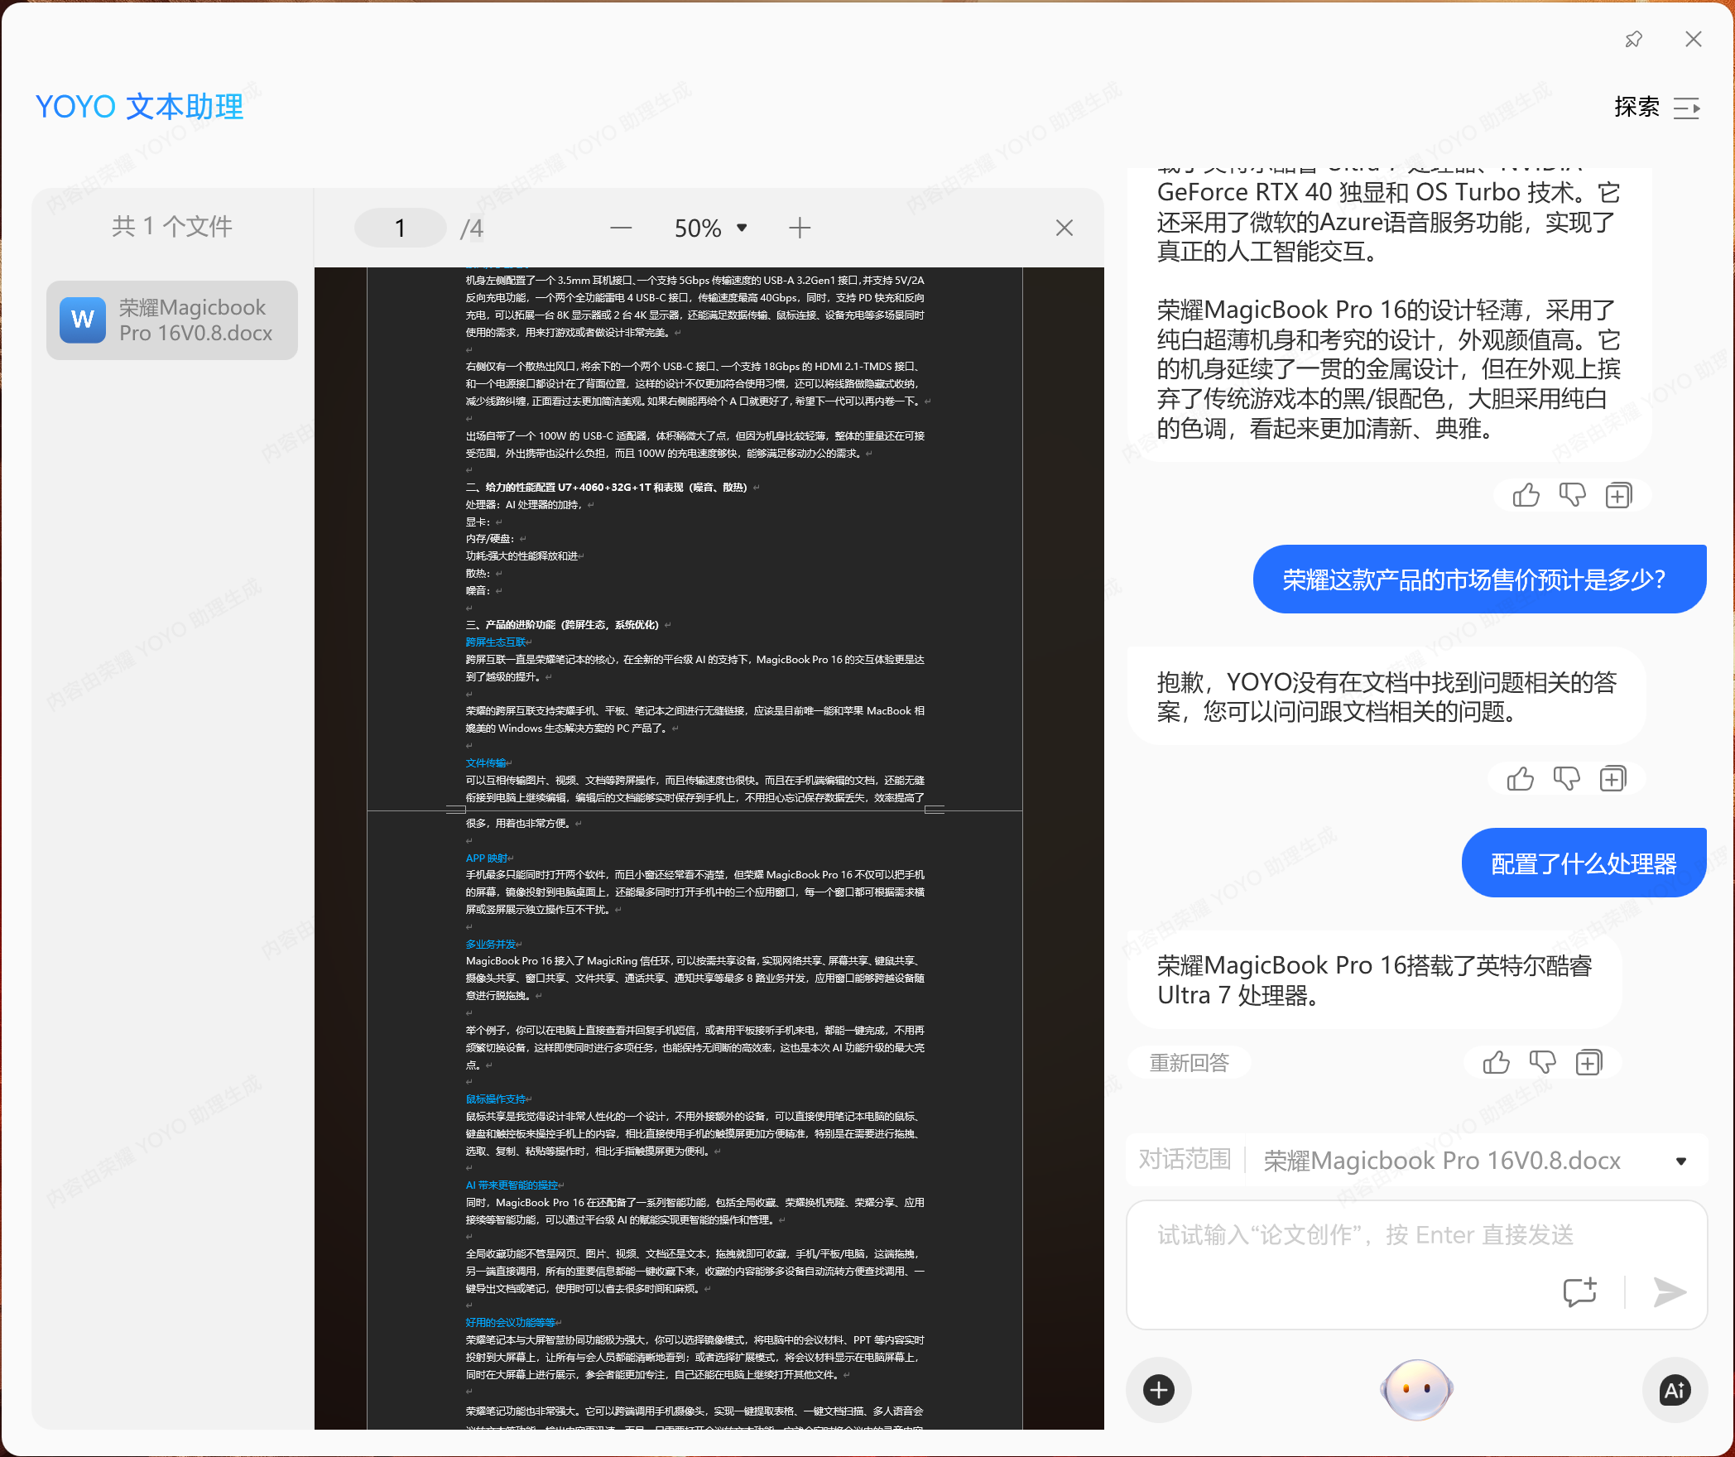
Task: Click the 跨屏生态互联 heading in document
Action: [x=496, y=642]
